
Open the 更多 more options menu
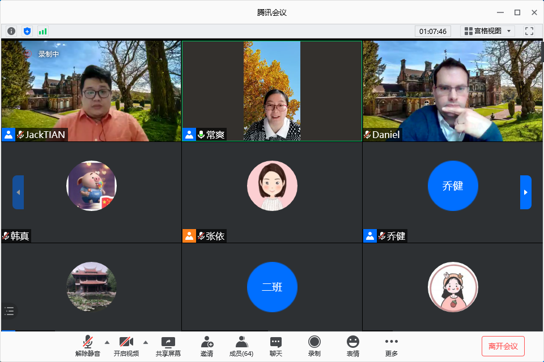click(392, 346)
